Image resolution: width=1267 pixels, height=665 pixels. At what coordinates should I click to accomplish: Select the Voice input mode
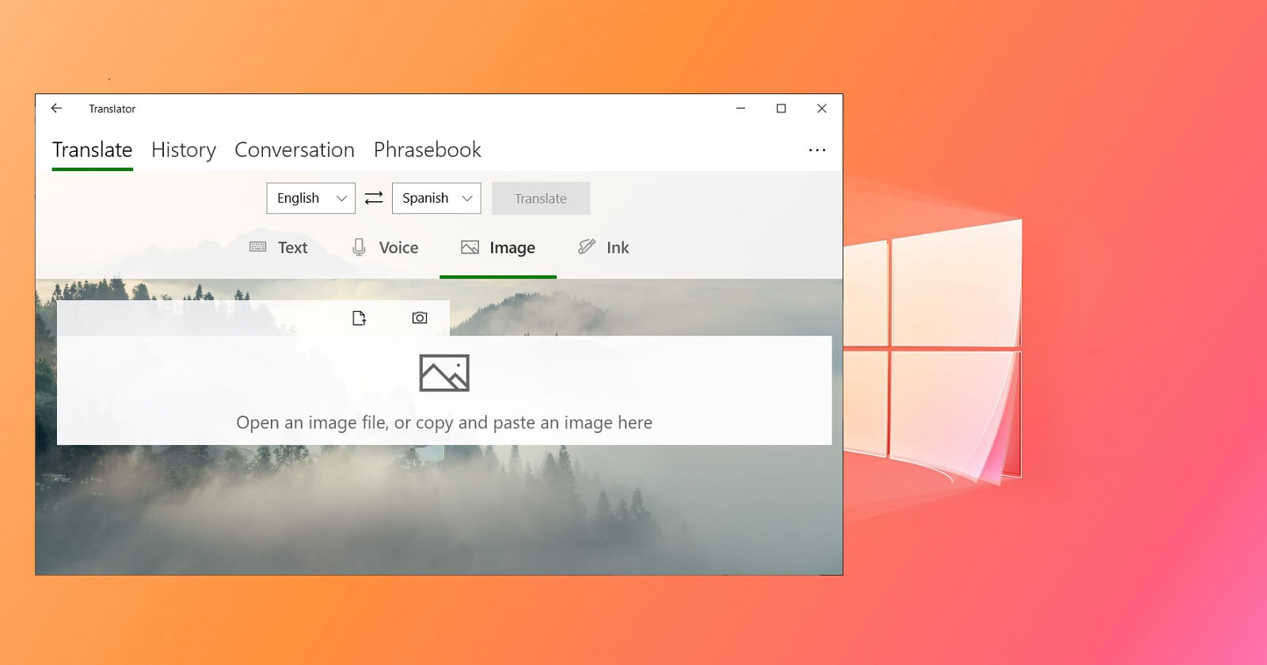[385, 248]
